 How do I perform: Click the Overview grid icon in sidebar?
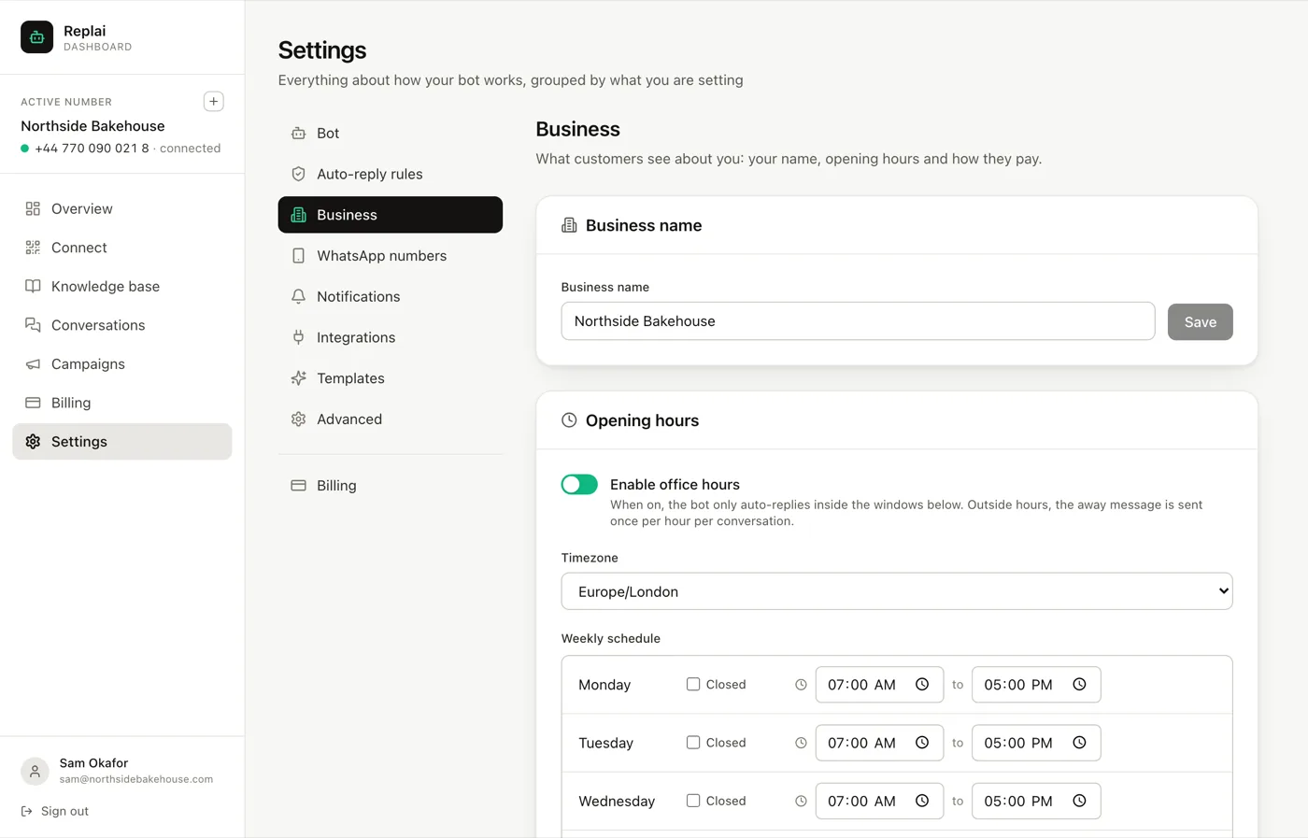[33, 208]
